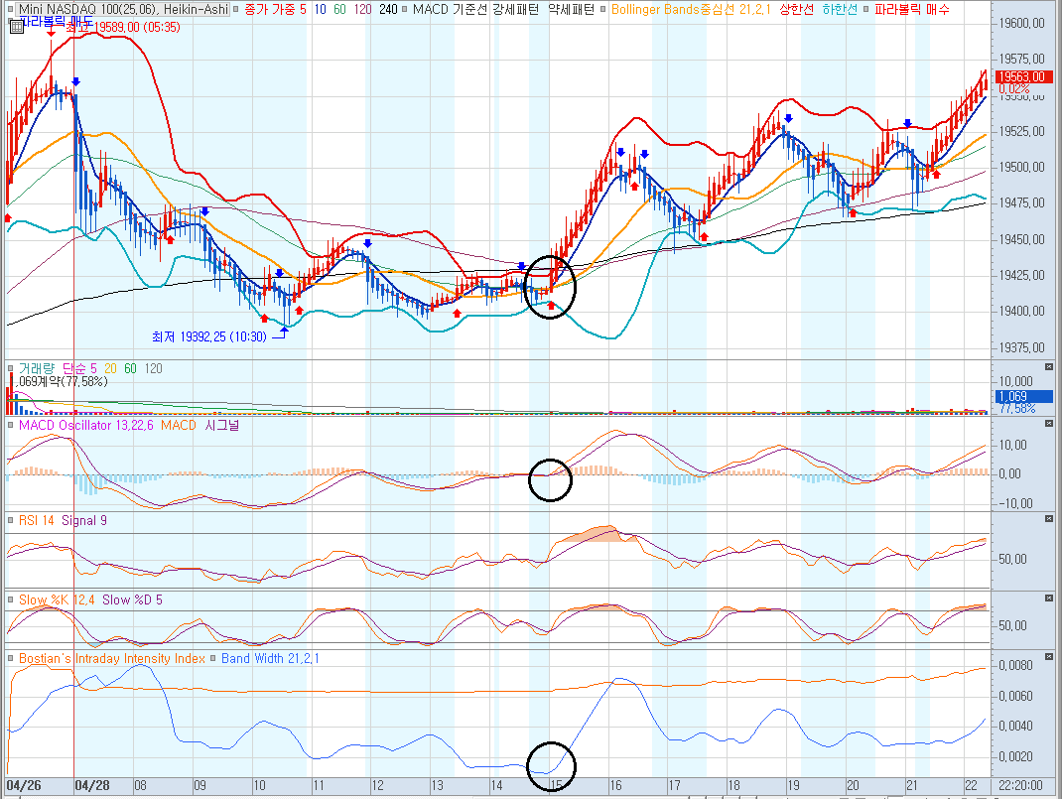
Task: Click the 단순 5 volume average label
Action: click(80, 368)
